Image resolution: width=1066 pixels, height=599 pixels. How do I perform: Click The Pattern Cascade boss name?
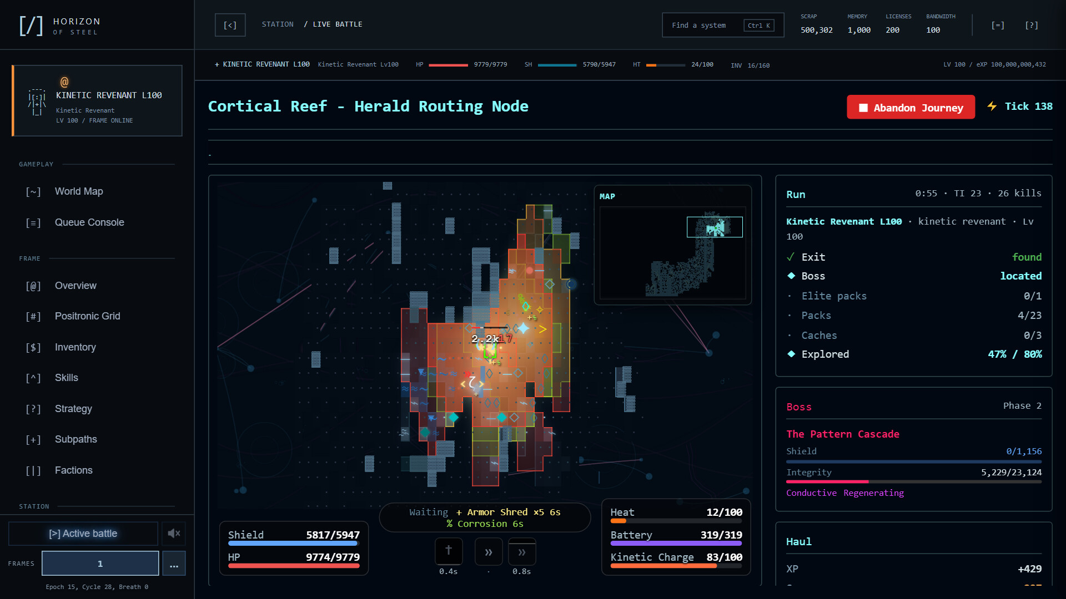coord(843,434)
